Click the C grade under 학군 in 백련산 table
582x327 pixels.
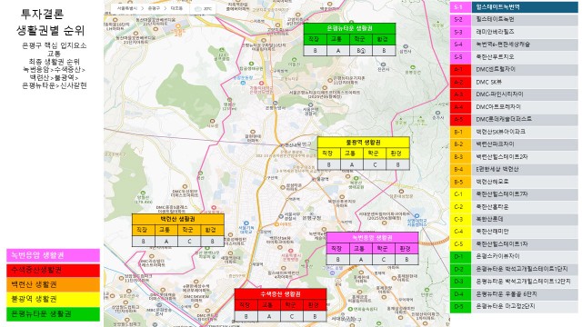[189, 241]
